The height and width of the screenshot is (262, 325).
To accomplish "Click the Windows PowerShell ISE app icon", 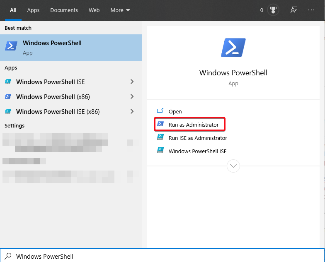I will coord(8,82).
